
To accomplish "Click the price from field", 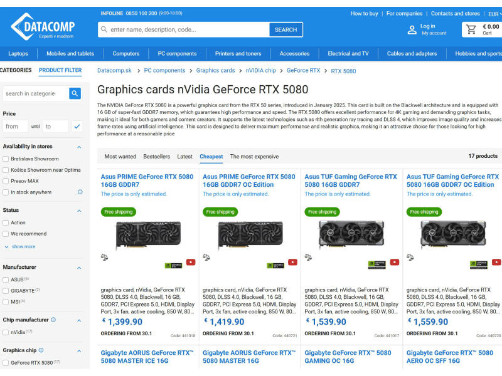I will pyautogui.click(x=15, y=127).
